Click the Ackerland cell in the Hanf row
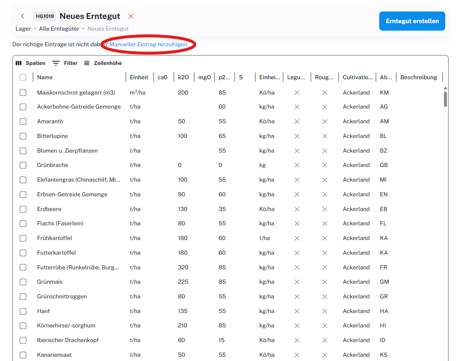This screenshot has width=459, height=361. click(356, 311)
